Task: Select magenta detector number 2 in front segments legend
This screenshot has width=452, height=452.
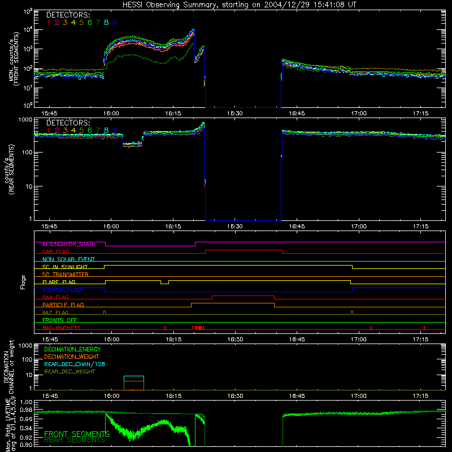Action: [57, 23]
